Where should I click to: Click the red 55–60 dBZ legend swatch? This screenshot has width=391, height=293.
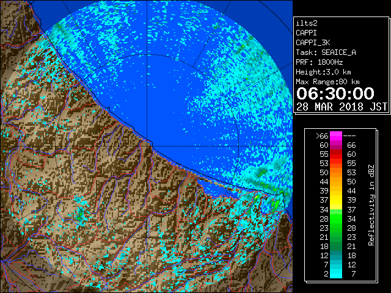(336, 154)
